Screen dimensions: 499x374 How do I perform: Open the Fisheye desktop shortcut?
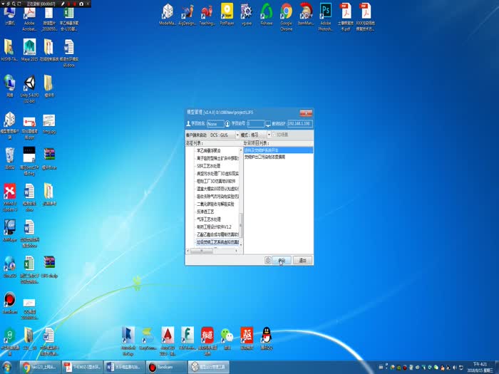pyautogui.click(x=267, y=13)
